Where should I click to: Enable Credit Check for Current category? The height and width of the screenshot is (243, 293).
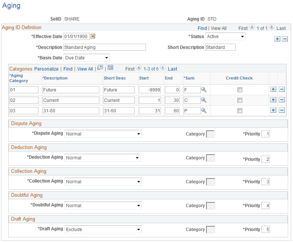(240, 100)
